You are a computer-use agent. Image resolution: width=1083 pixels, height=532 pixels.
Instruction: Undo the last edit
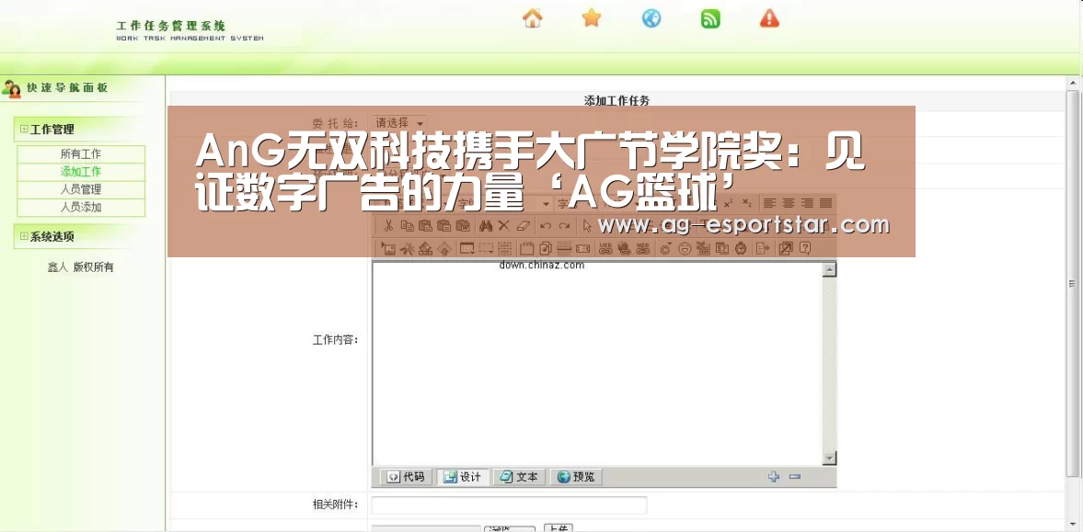click(546, 226)
